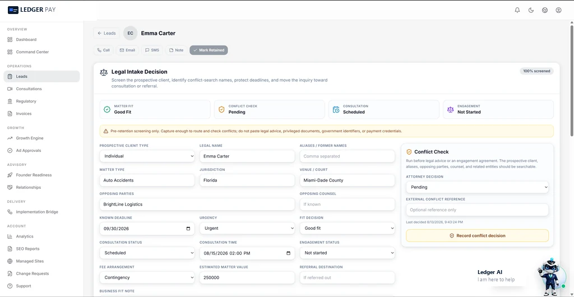This screenshot has width=574, height=297.
Task: Click the scales icon beside Legal Intake Decision
Action: (104, 72)
